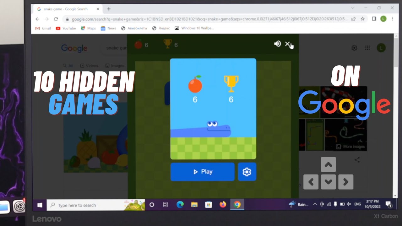Open the Rain weather widget
Image resolution: width=402 pixels, height=226 pixels.
299,204
